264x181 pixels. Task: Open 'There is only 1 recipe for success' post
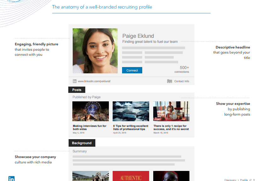pyautogui.click(x=171, y=127)
